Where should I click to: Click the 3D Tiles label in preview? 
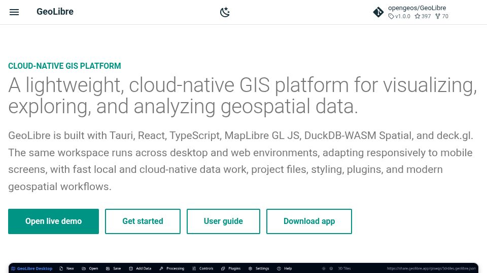(x=344, y=268)
